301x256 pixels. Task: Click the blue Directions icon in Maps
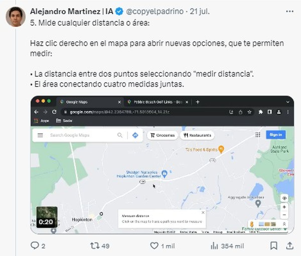click(135, 135)
